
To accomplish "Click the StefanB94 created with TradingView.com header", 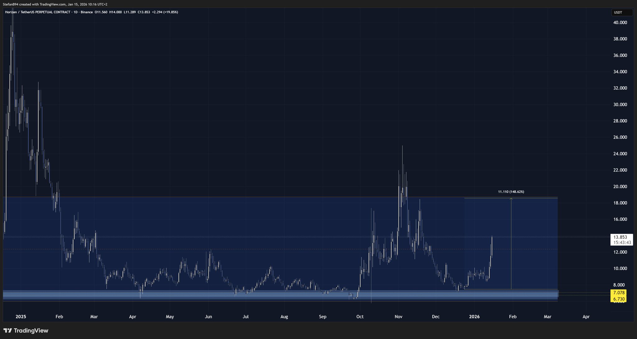I will pyautogui.click(x=55, y=4).
